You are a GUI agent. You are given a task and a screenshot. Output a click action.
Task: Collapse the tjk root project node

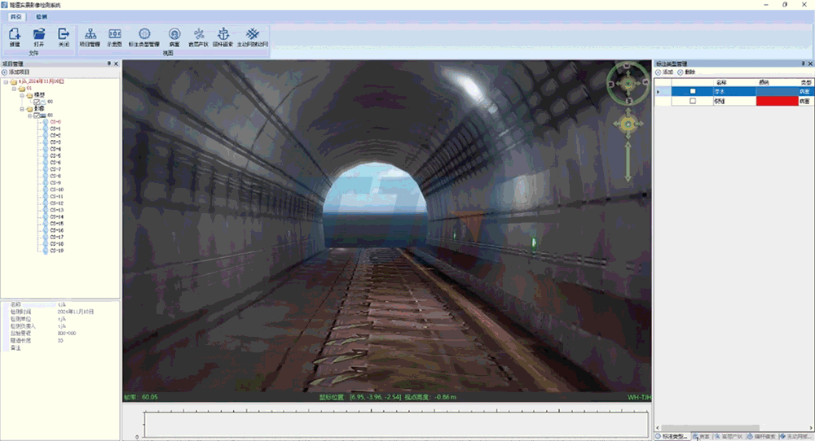[6, 81]
